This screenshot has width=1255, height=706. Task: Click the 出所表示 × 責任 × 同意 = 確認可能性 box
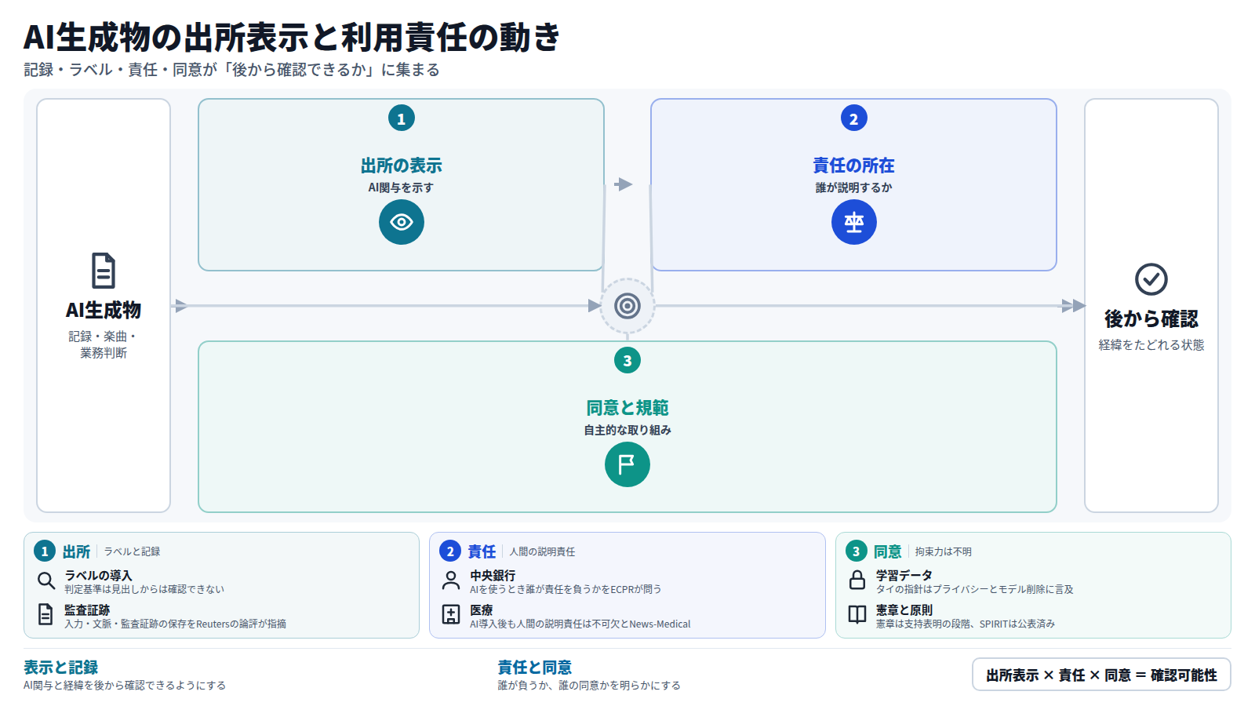point(1101,675)
